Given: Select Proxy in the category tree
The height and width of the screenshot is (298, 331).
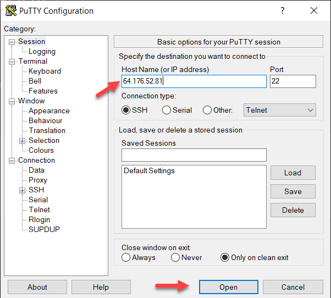Looking at the screenshot, I should [x=38, y=180].
